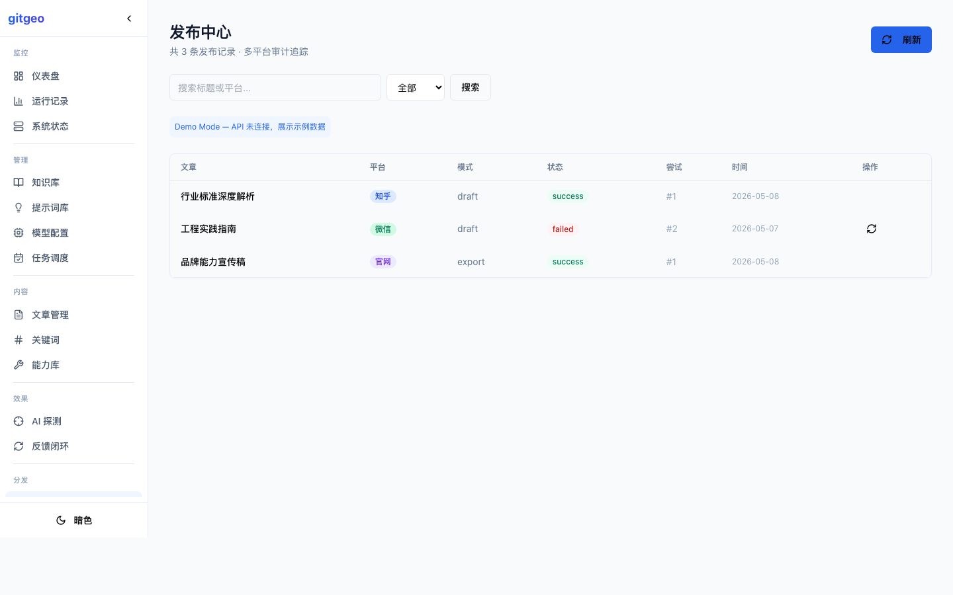Click the Demo Mode notice banner
This screenshot has height=595, width=953.
(250, 127)
